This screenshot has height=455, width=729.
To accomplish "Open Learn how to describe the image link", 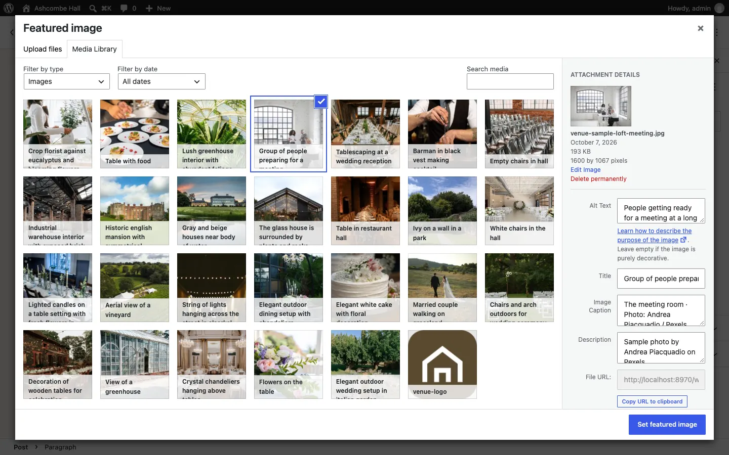I will 654,236.
